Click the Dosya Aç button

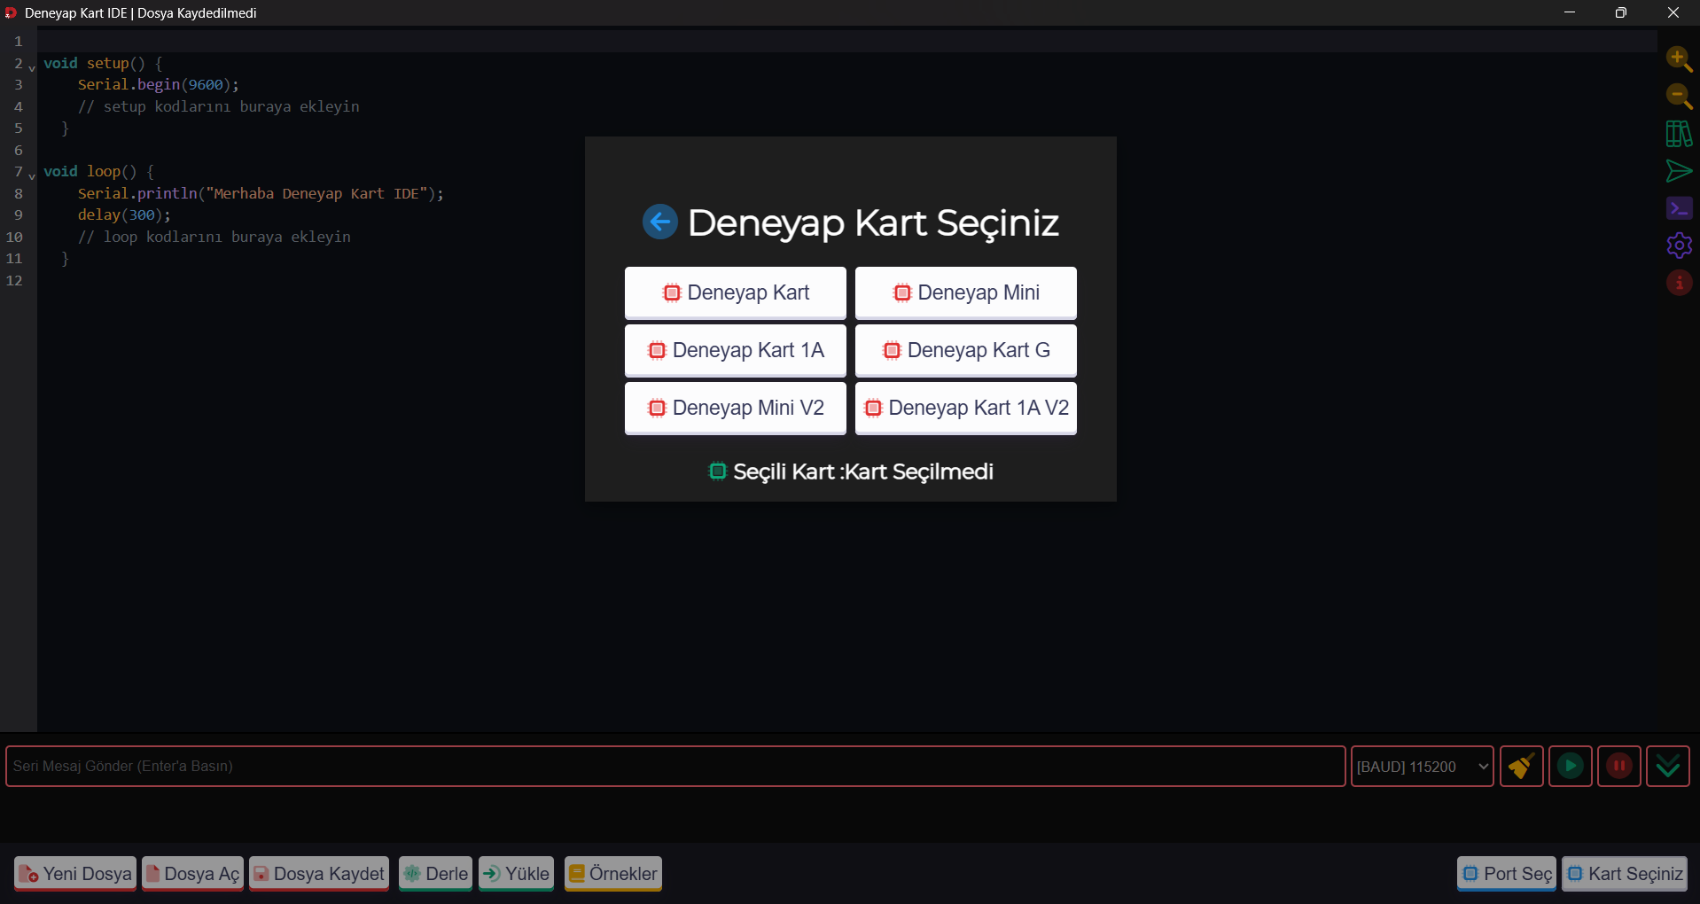(x=192, y=874)
